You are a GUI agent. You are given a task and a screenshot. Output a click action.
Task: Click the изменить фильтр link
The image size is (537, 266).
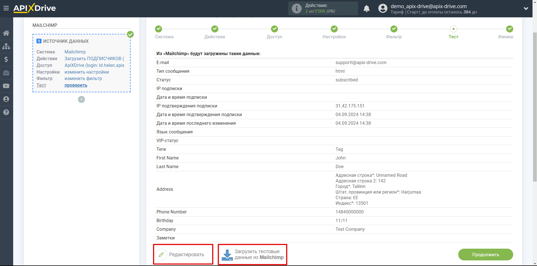coord(83,78)
